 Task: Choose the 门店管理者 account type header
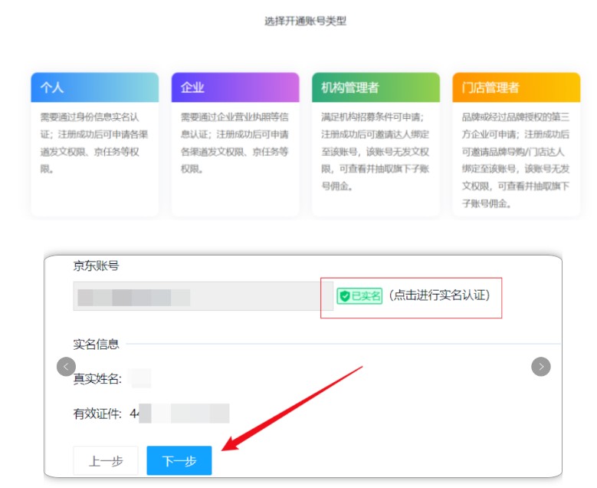coord(516,87)
